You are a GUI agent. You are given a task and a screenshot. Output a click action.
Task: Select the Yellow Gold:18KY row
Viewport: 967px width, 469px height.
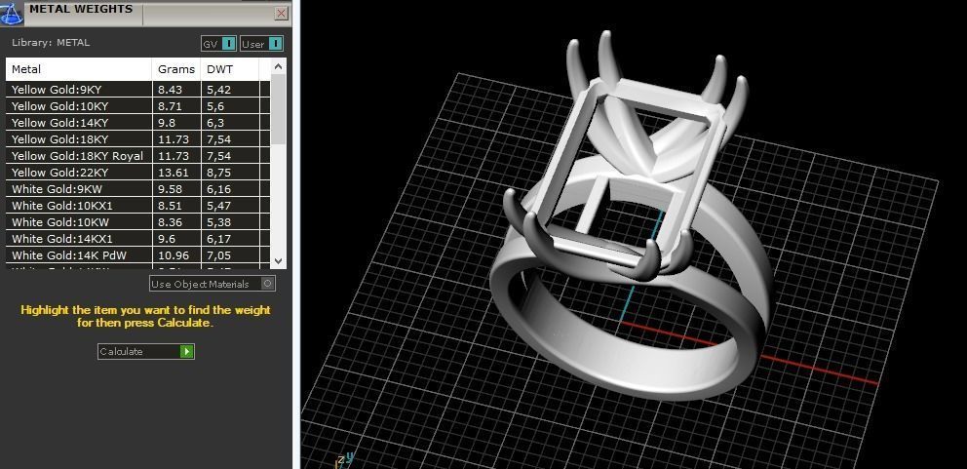(x=138, y=139)
